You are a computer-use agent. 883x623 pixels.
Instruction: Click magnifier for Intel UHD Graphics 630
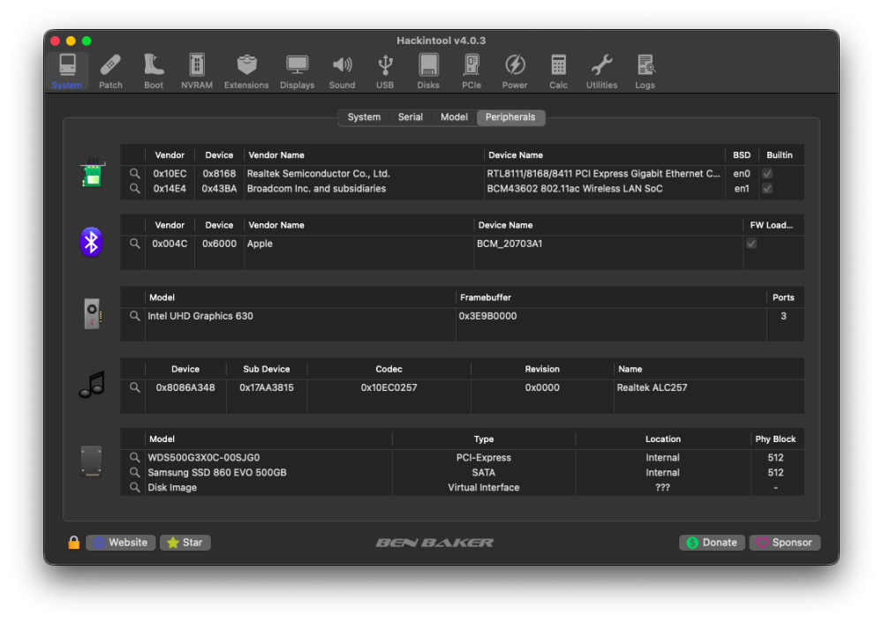(x=134, y=316)
